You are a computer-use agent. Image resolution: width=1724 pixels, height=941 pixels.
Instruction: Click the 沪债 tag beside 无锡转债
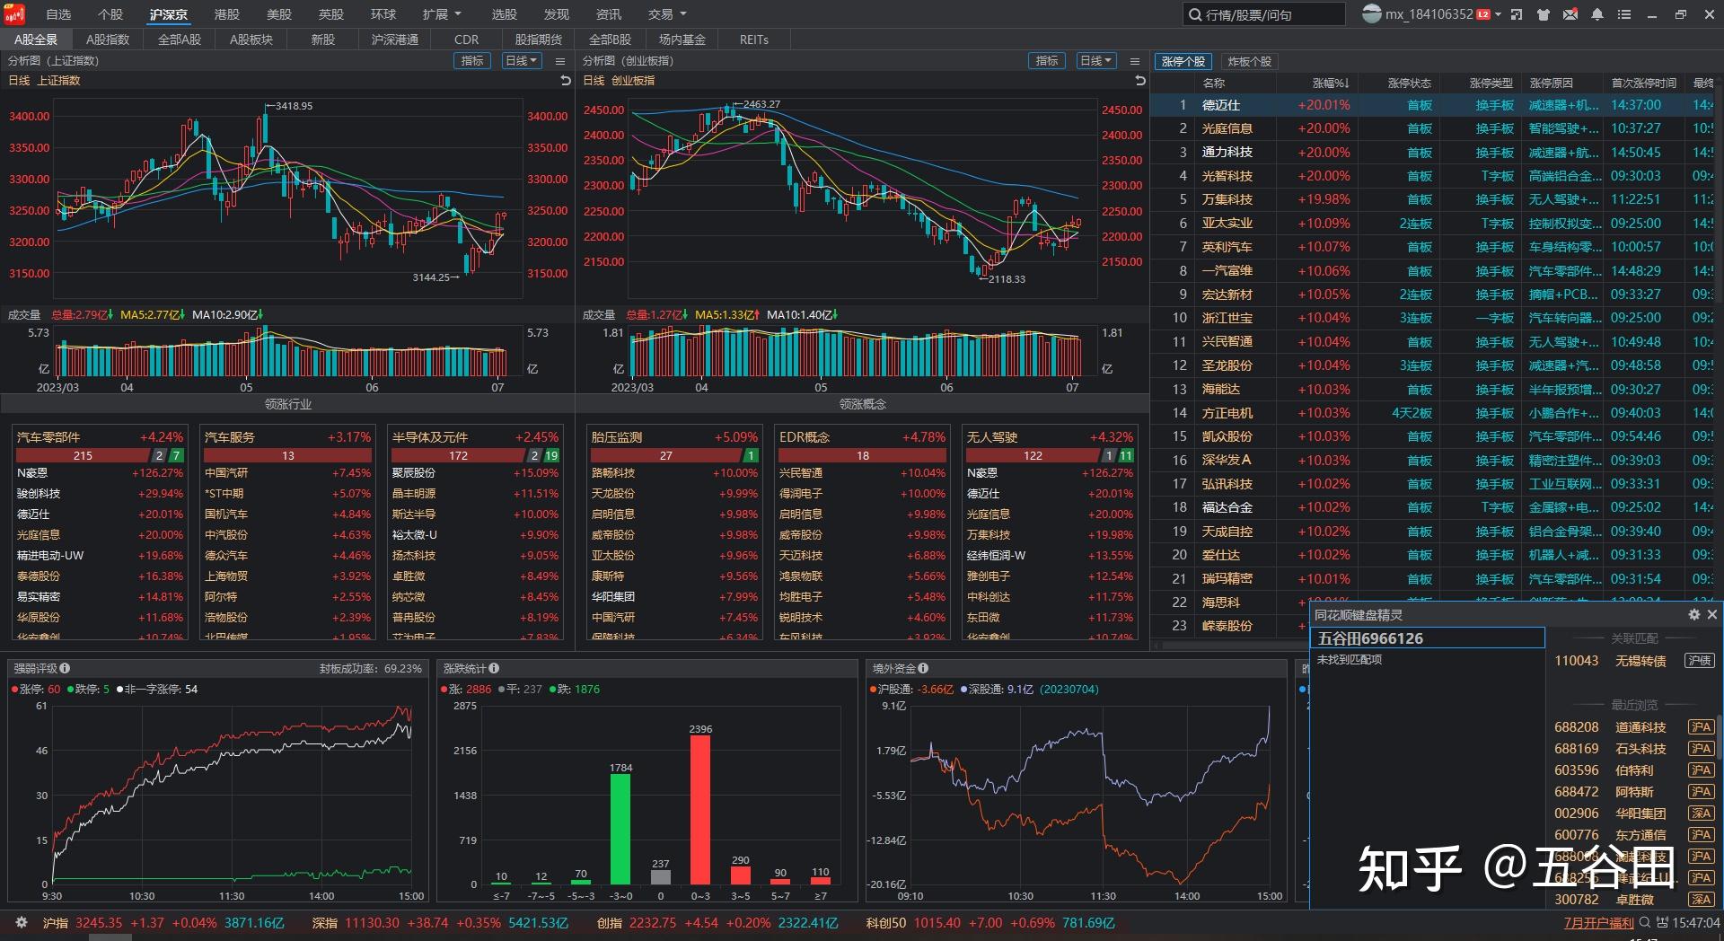[1700, 661]
